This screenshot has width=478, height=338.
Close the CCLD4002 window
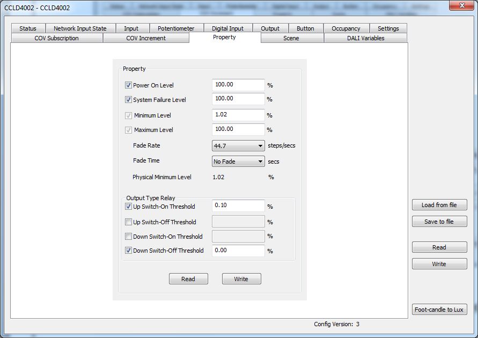pos(462,5)
